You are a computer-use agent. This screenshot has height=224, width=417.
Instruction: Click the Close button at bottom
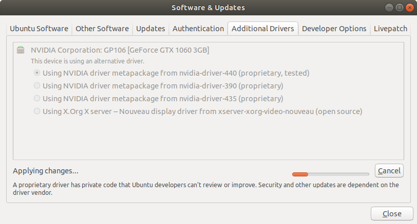tap(392, 214)
